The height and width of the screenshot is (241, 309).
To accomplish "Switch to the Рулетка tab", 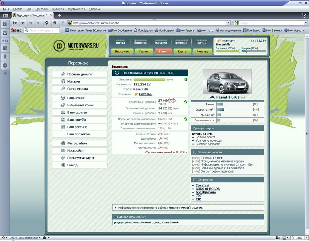I will point(202,51).
